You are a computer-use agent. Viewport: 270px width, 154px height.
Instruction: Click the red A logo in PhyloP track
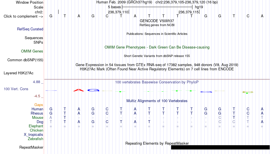tap(79, 90)
